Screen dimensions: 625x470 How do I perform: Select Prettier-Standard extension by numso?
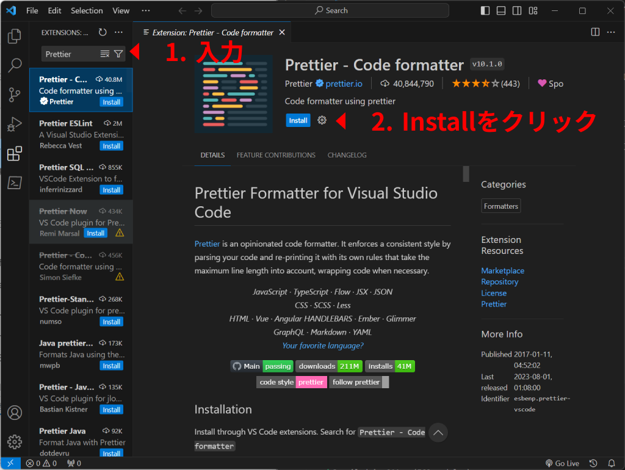[81, 310]
